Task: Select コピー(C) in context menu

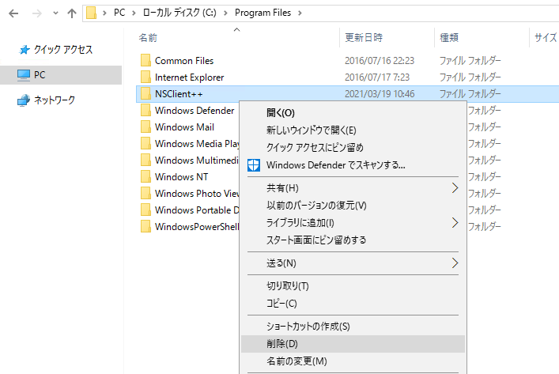Action: coord(281,303)
